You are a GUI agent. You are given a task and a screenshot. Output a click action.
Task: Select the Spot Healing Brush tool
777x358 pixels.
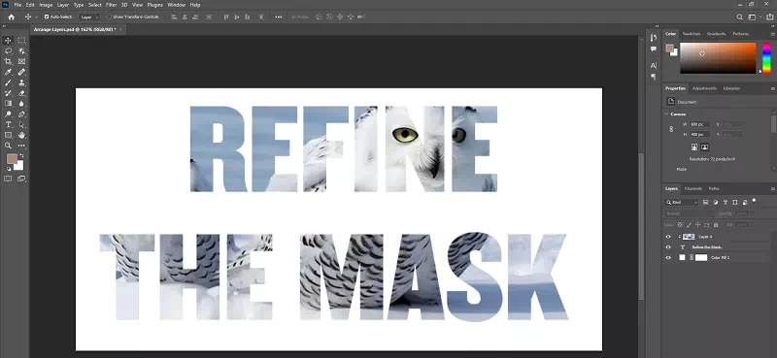(x=21, y=73)
